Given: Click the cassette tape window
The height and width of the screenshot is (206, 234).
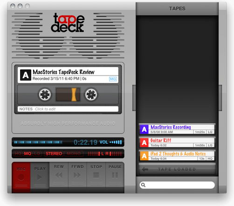Looking at the screenshot, I should pyautogui.click(x=68, y=95).
